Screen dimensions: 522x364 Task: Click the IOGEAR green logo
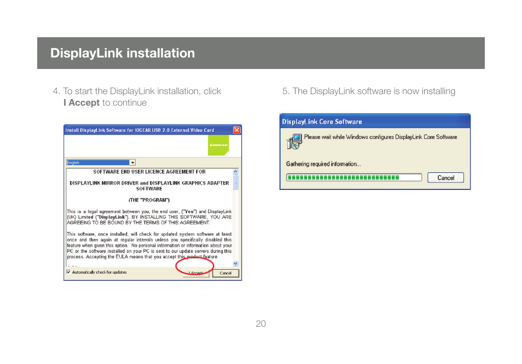coord(218,145)
